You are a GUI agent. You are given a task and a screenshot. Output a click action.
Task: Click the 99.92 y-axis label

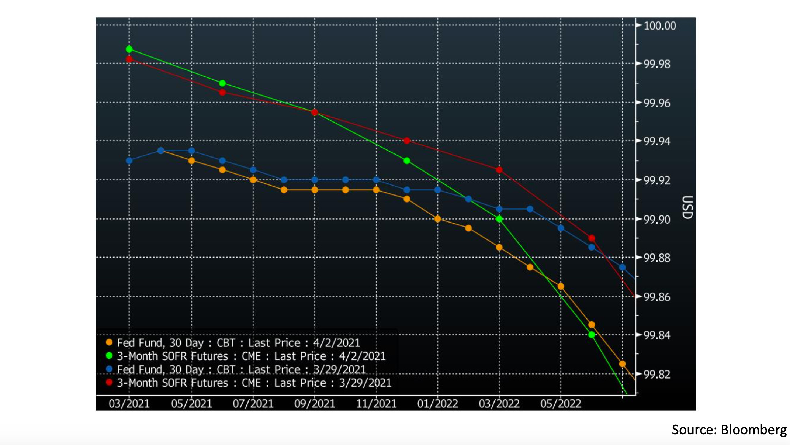click(657, 181)
